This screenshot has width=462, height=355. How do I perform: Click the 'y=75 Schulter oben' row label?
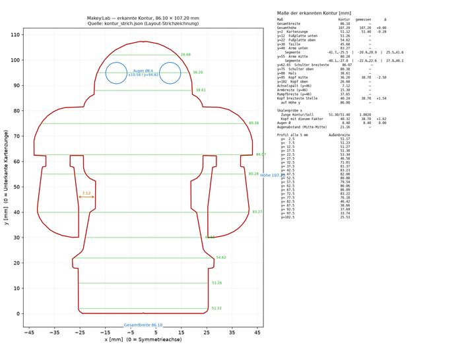pos(295,69)
